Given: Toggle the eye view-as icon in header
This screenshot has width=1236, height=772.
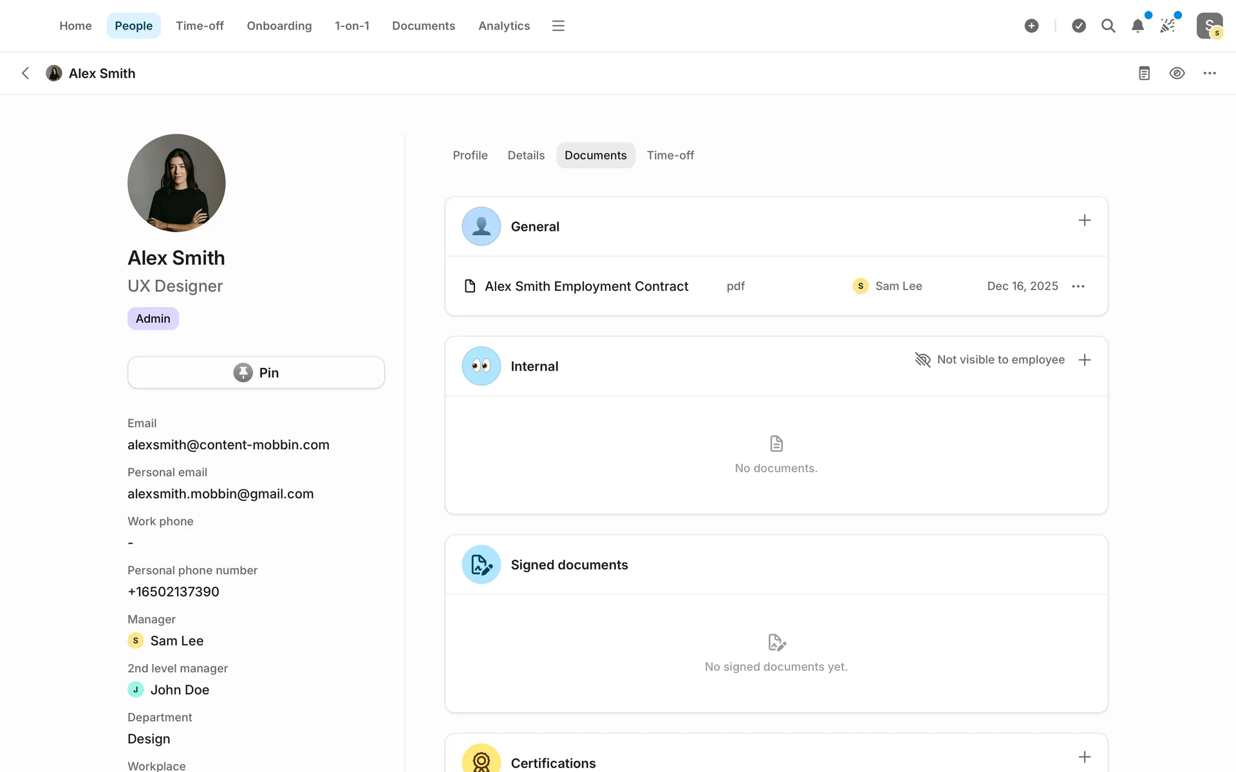Looking at the screenshot, I should tap(1177, 73).
